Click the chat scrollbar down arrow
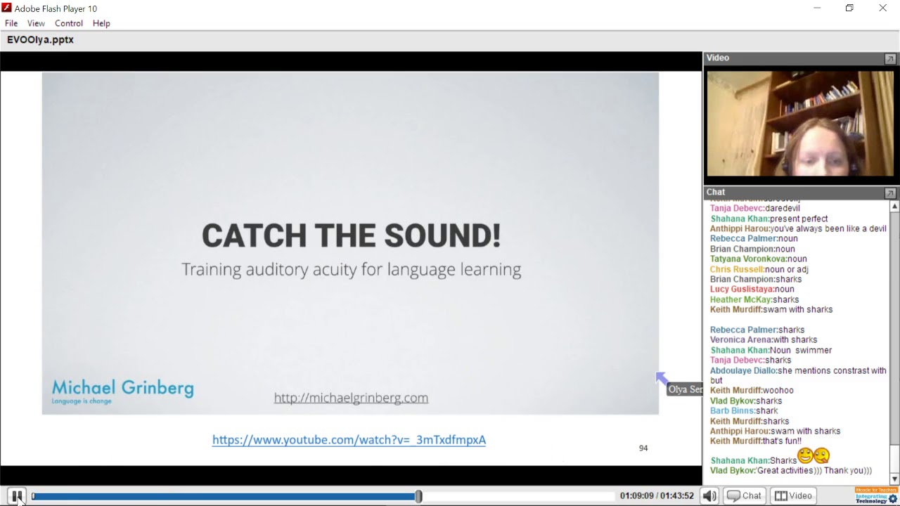The width and height of the screenshot is (900, 506). coord(894,479)
